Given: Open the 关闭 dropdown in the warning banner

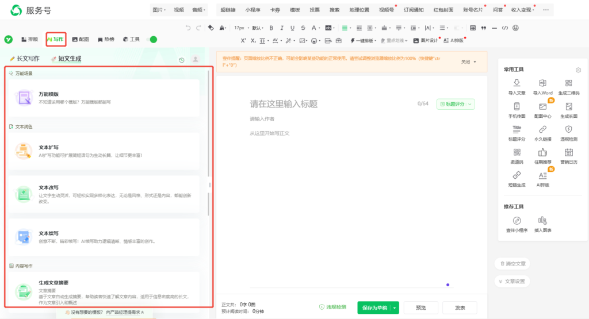Looking at the screenshot, I should pos(468,62).
